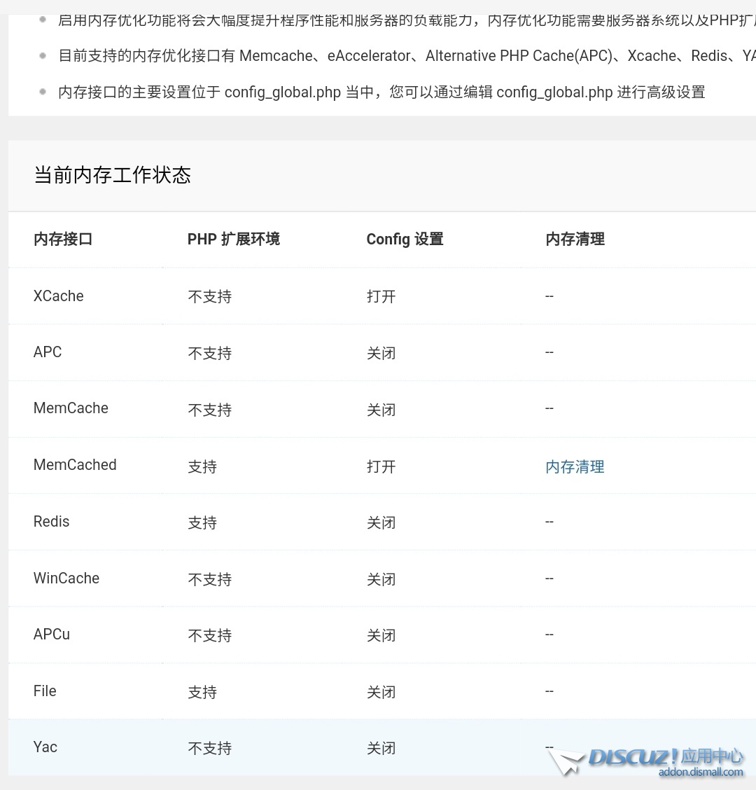Click the 当前内存工作状态 section heading
This screenshot has height=790, width=756.
coord(112,175)
